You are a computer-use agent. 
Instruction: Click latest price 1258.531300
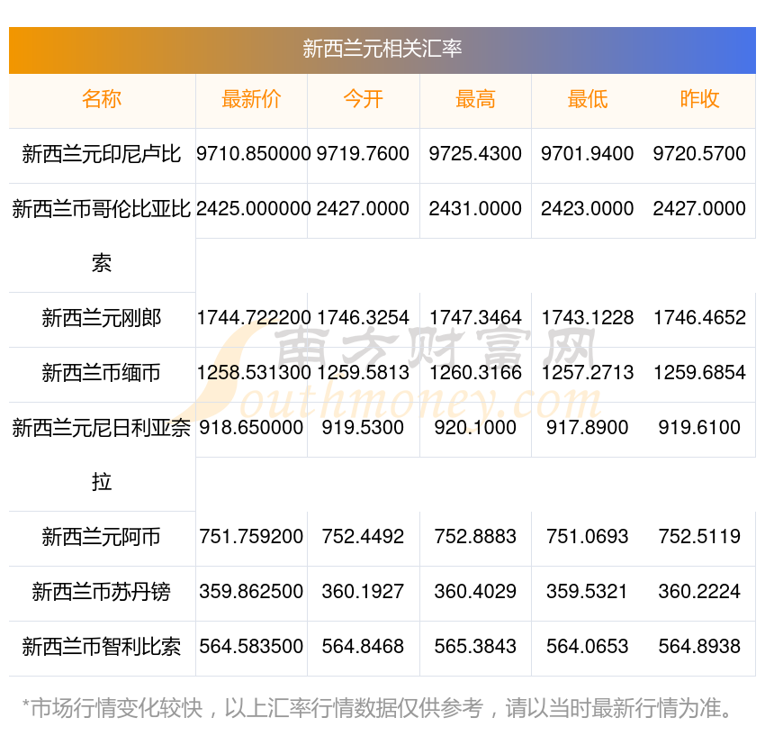tap(254, 373)
